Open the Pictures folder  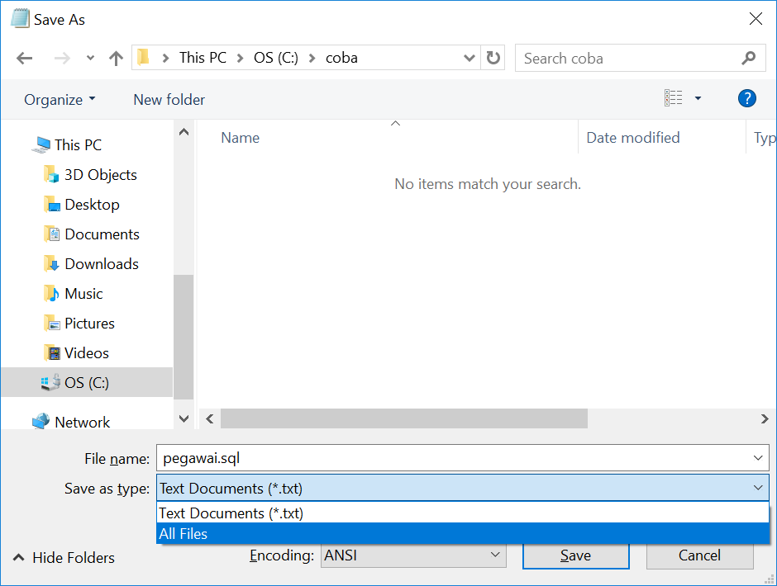point(91,323)
